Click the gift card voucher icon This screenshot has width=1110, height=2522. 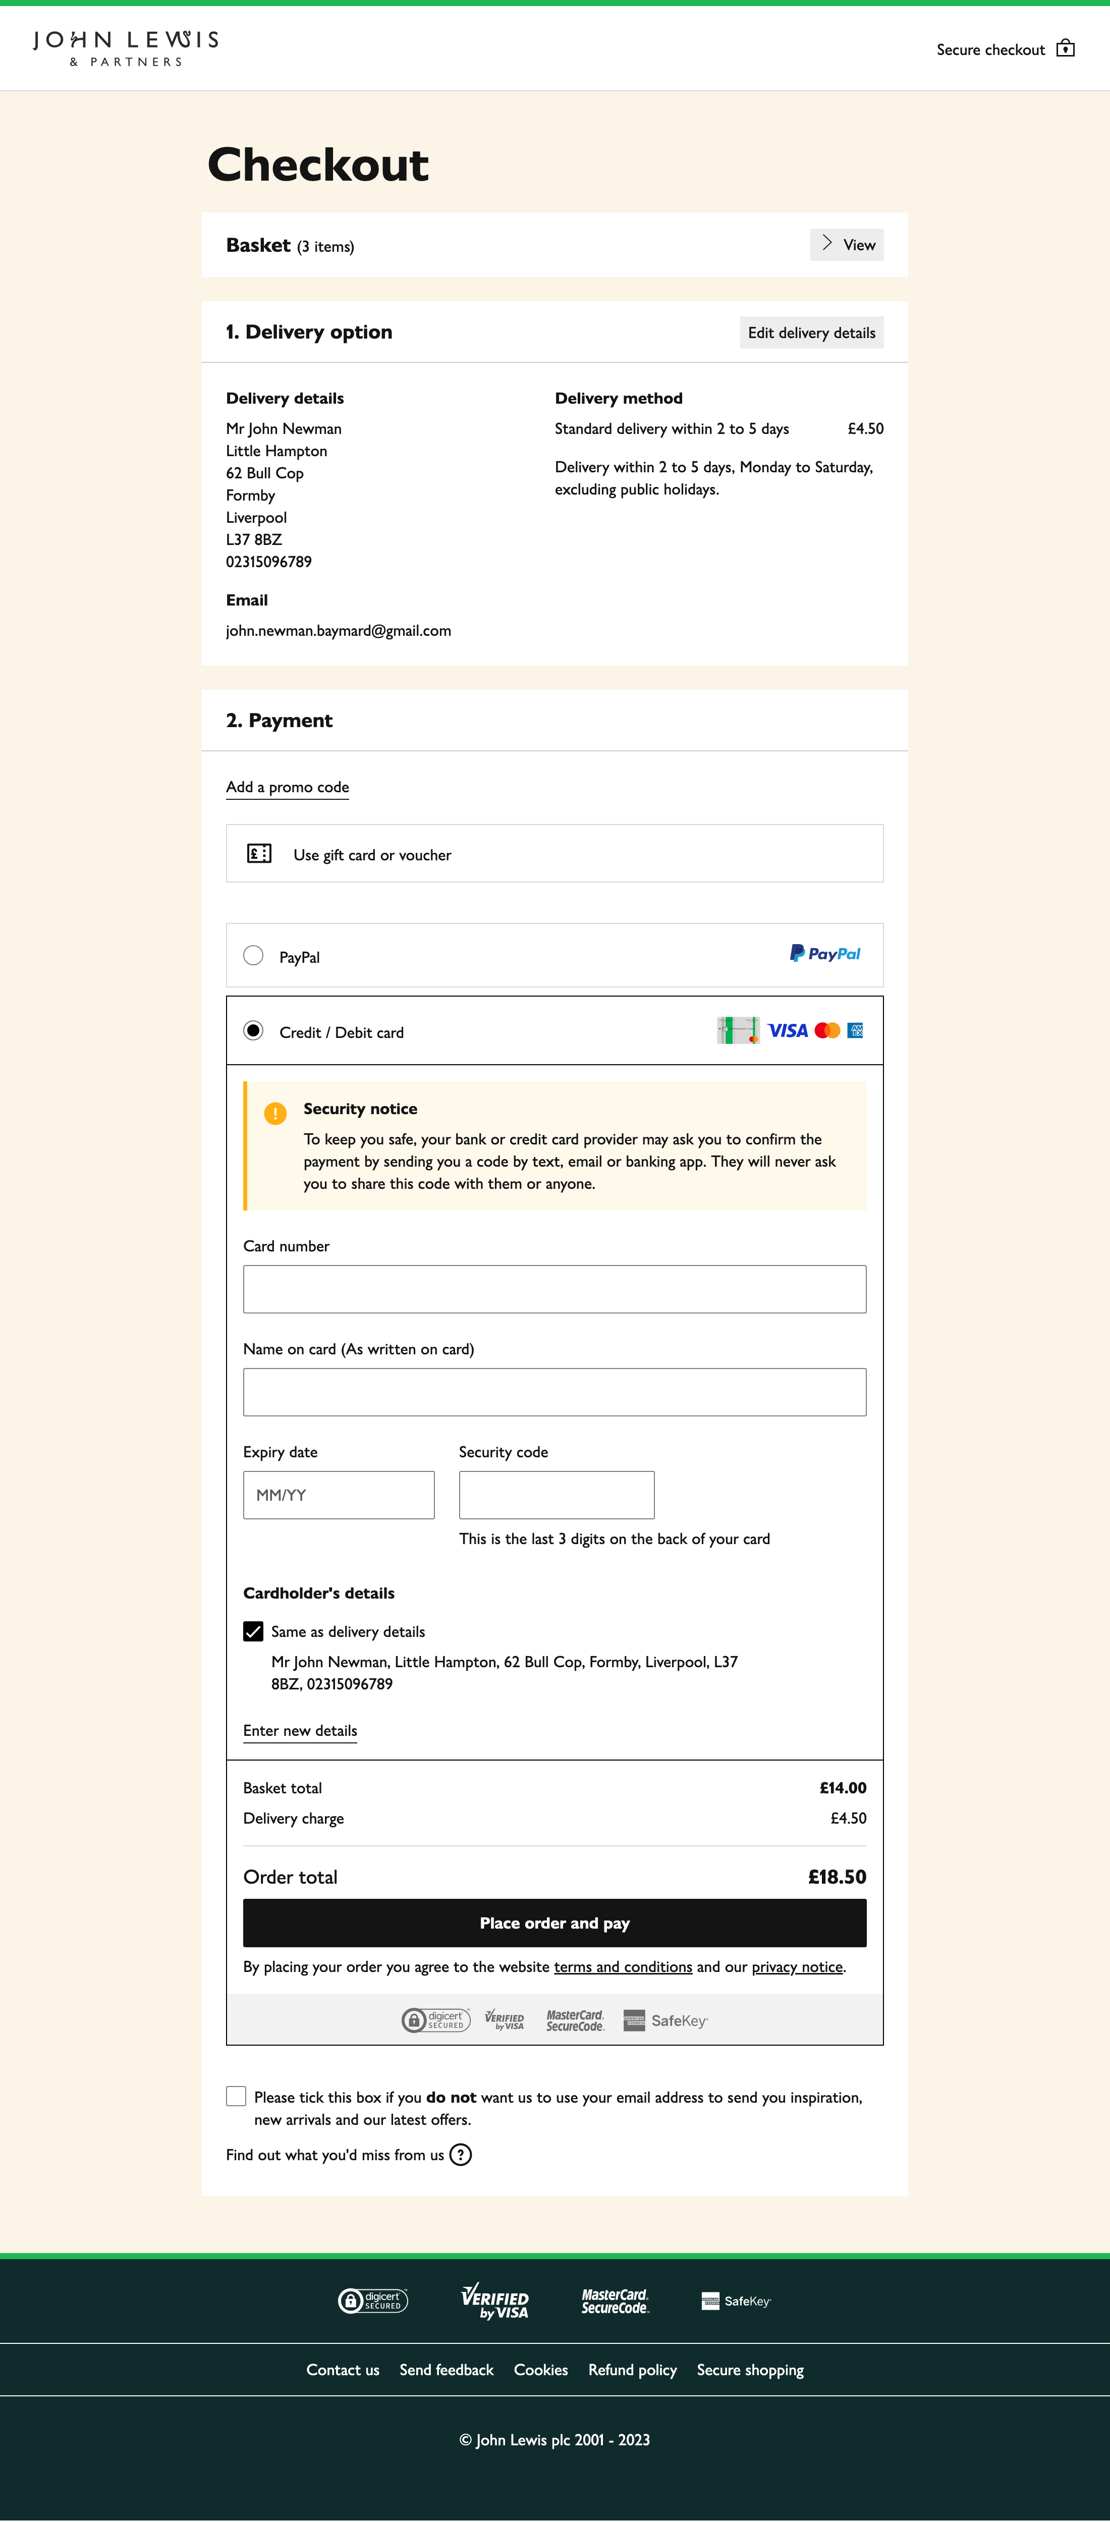tap(259, 854)
